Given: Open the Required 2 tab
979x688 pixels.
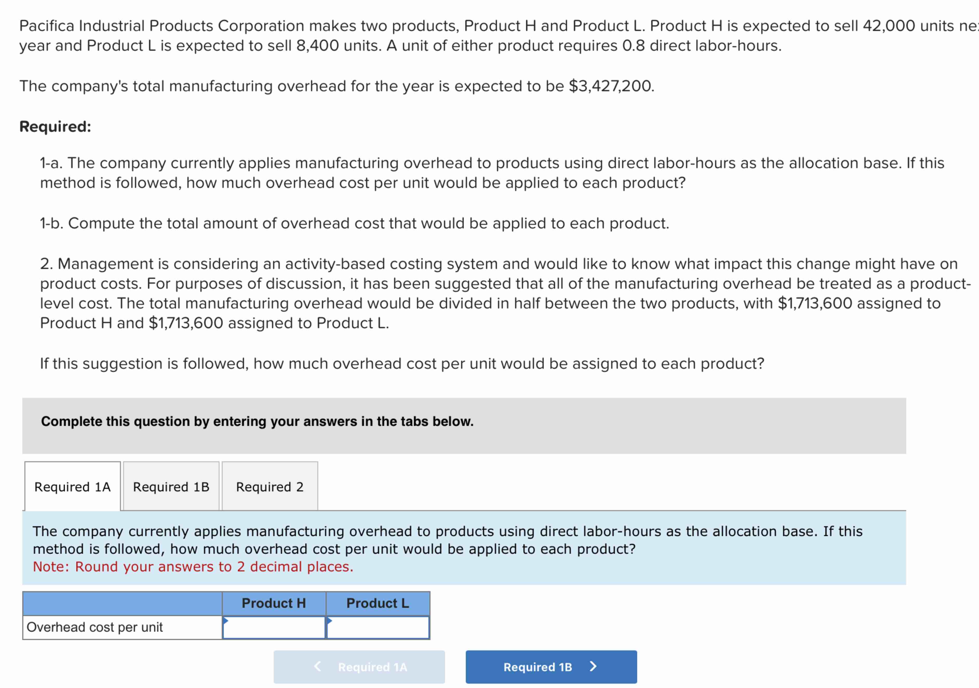Looking at the screenshot, I should click(x=269, y=486).
